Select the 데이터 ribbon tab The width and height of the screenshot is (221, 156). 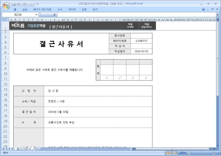72,9
